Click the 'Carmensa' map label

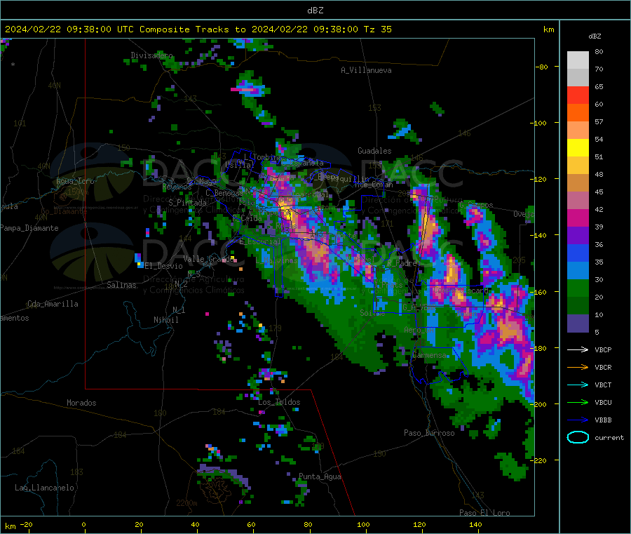(x=429, y=355)
